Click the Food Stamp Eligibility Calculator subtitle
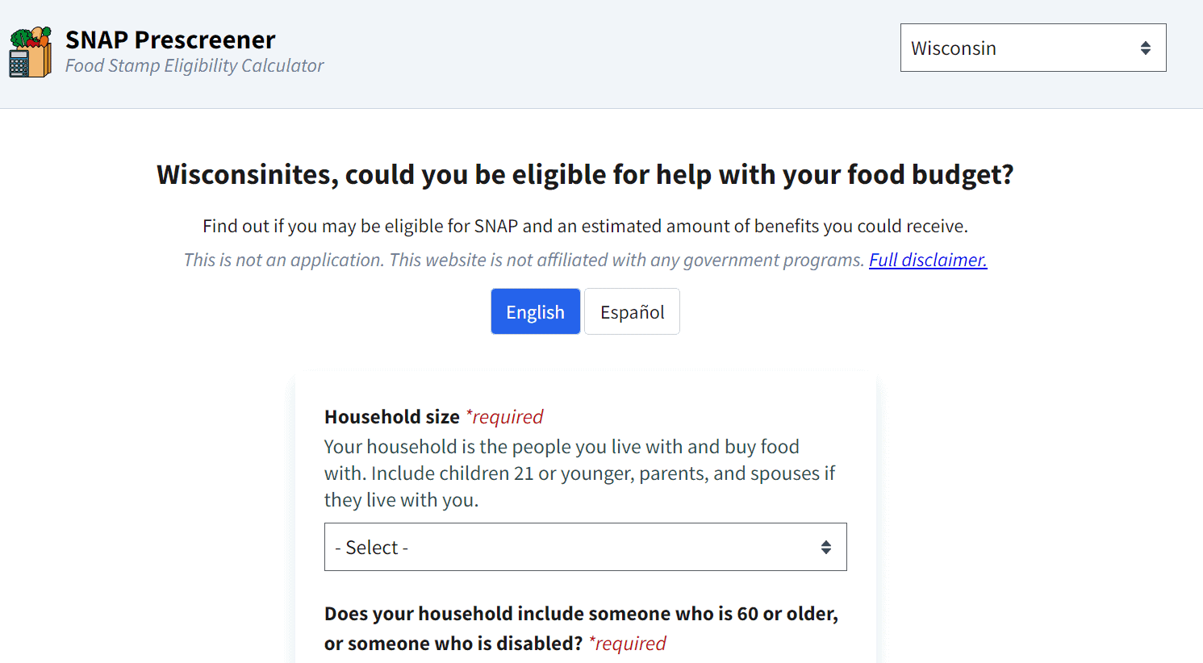 (194, 66)
